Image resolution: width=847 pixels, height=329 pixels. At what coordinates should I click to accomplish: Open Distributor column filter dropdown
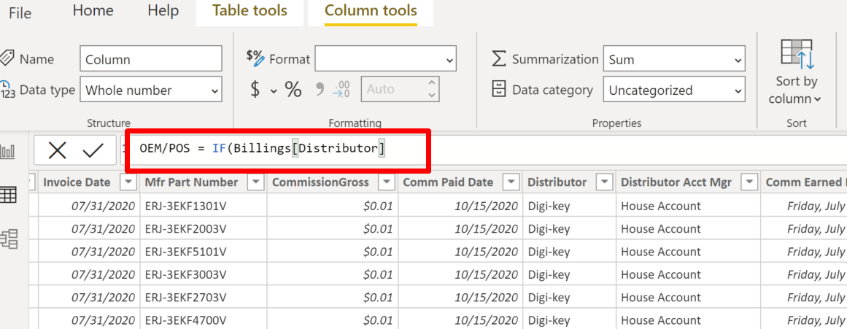coord(605,182)
